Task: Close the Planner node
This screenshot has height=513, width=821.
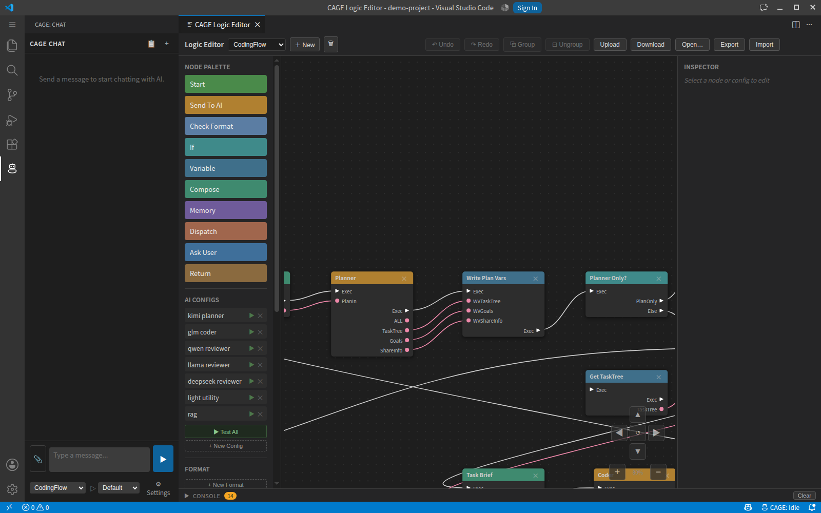Action: pos(404,279)
